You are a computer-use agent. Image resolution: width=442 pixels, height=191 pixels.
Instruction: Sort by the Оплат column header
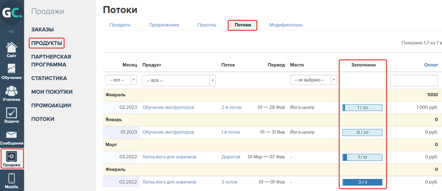pos(431,65)
